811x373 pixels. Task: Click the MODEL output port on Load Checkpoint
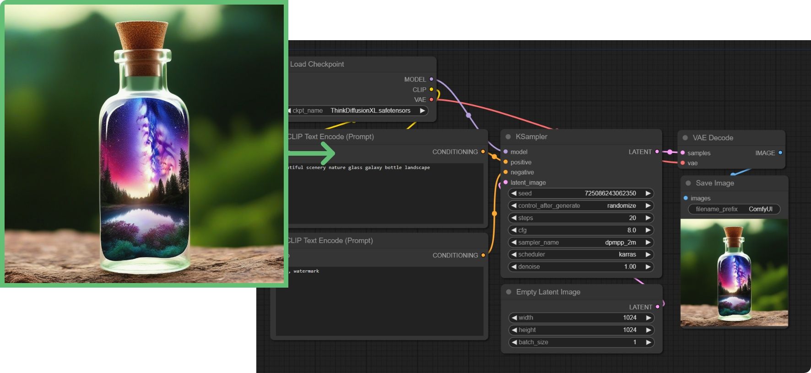[431, 79]
